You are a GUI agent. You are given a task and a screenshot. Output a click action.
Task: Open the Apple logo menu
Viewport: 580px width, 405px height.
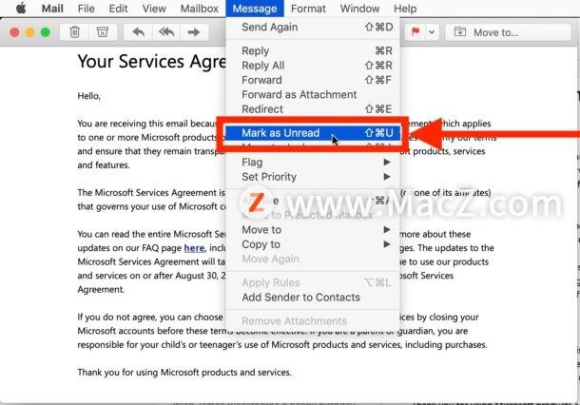pos(21,9)
